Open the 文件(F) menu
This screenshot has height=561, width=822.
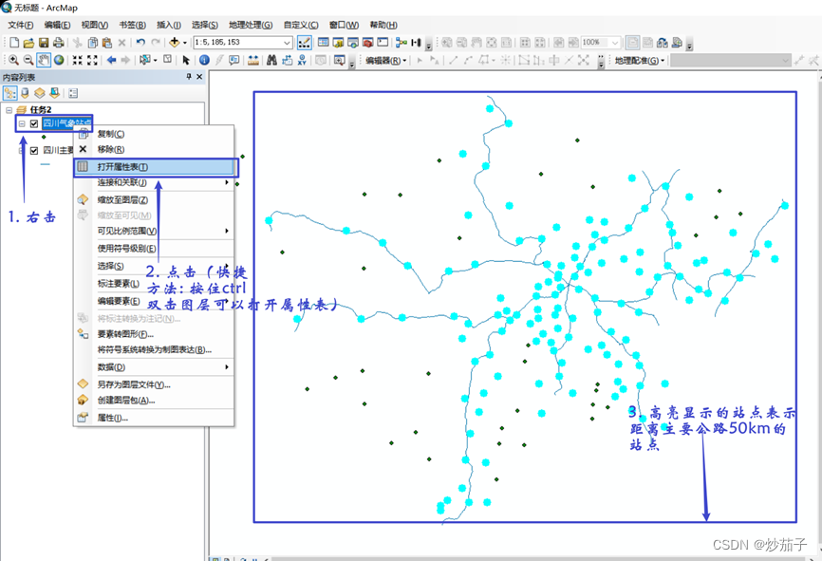click(x=21, y=26)
